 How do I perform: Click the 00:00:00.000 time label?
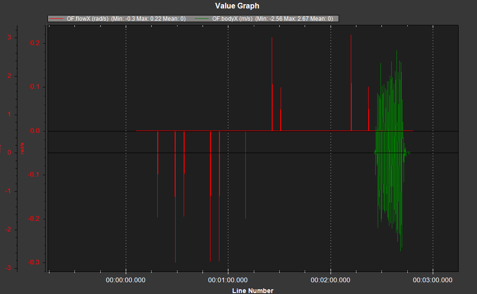pyautogui.click(x=126, y=280)
